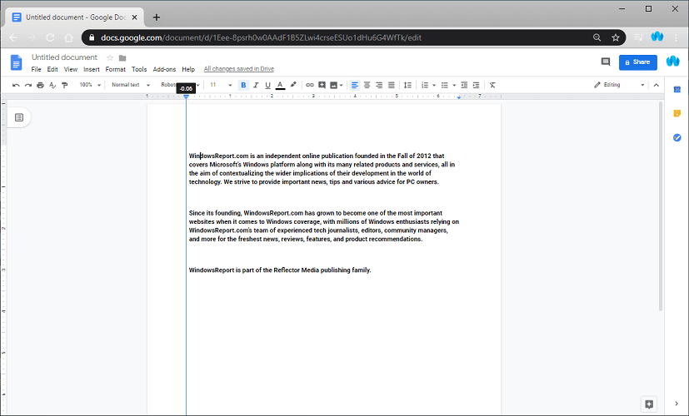Select the Paint format tool
The height and width of the screenshot is (416, 689).
[65, 85]
